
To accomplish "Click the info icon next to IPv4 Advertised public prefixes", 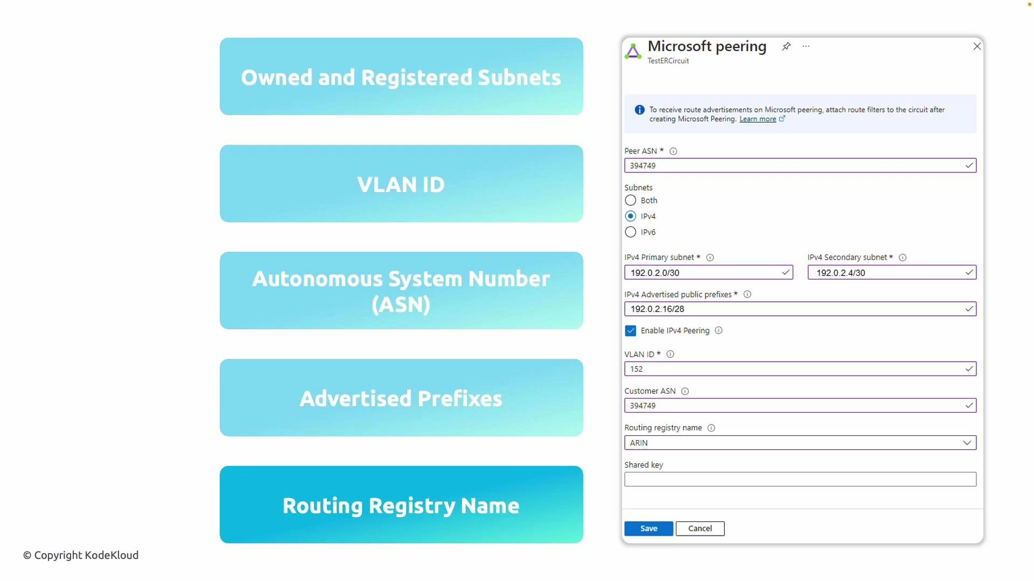I will (747, 294).
